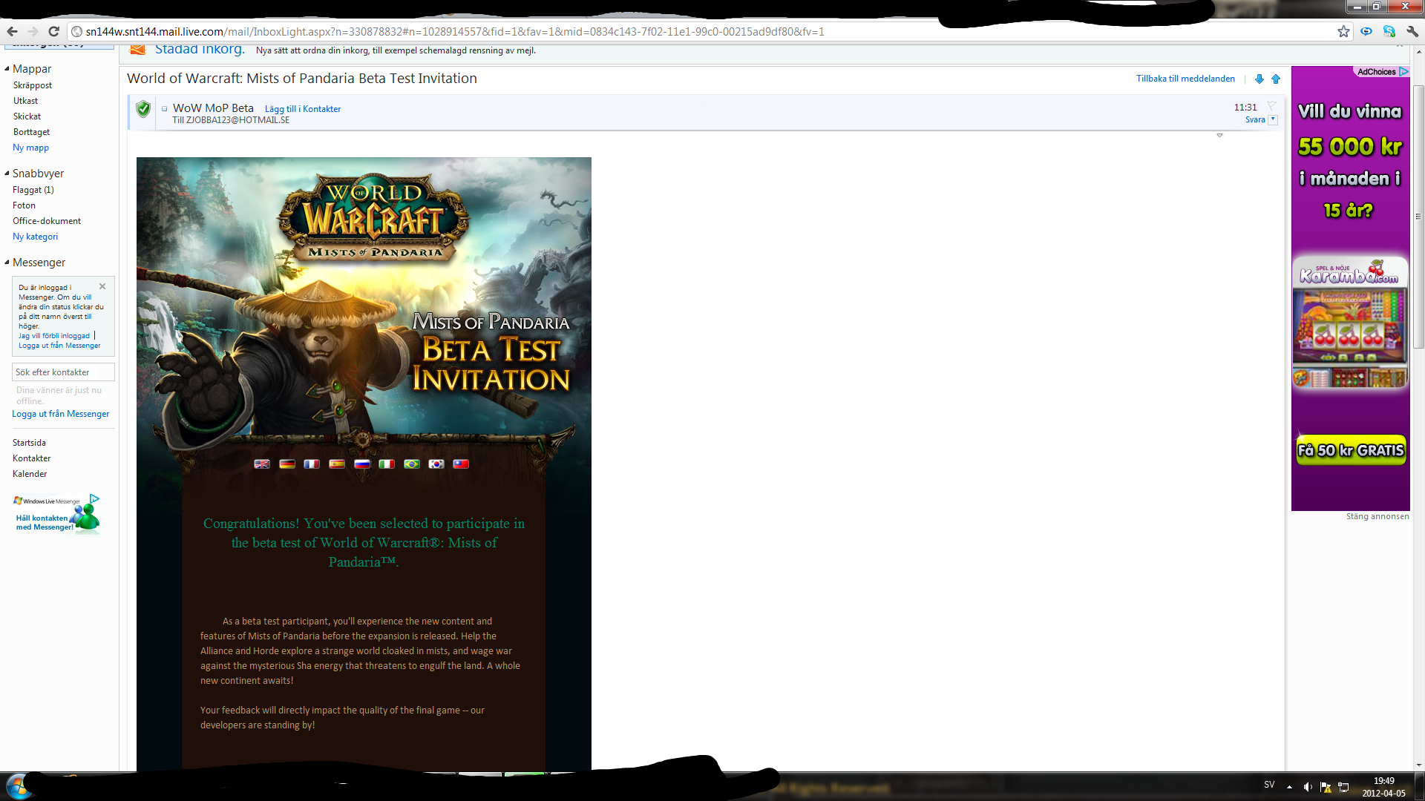This screenshot has height=801, width=1425.
Task: Select the Russian flag language icon
Action: 362,464
